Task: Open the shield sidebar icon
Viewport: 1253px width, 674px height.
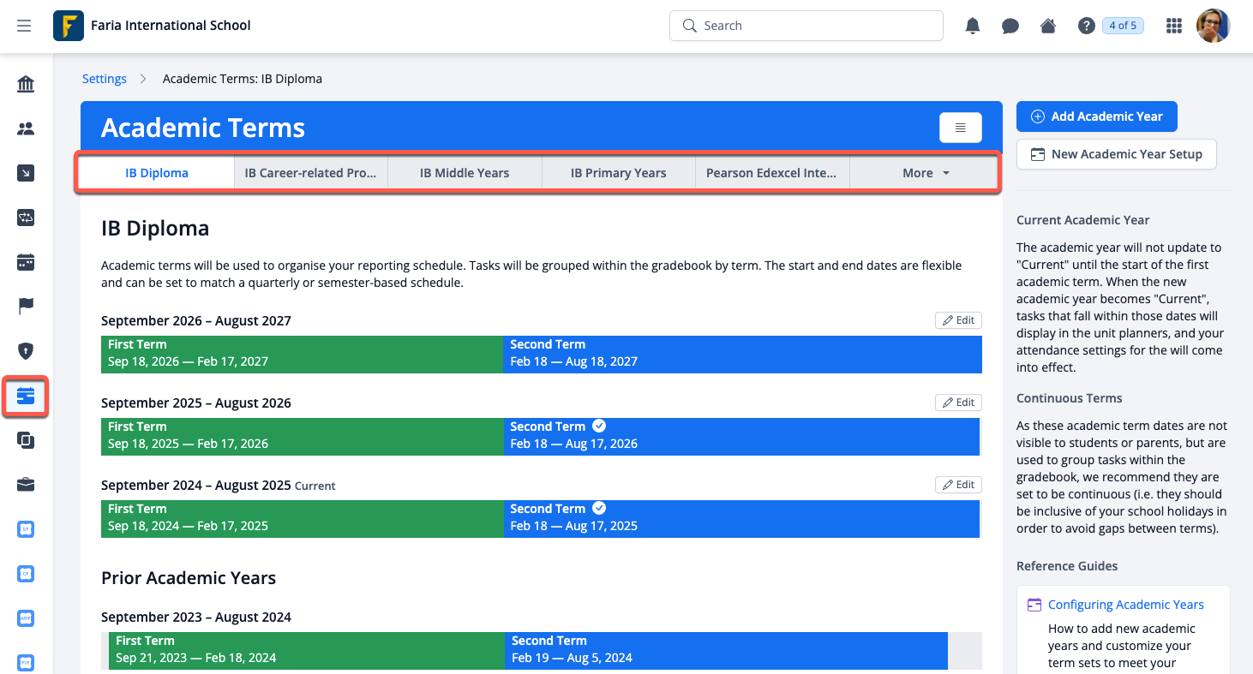Action: click(x=26, y=351)
